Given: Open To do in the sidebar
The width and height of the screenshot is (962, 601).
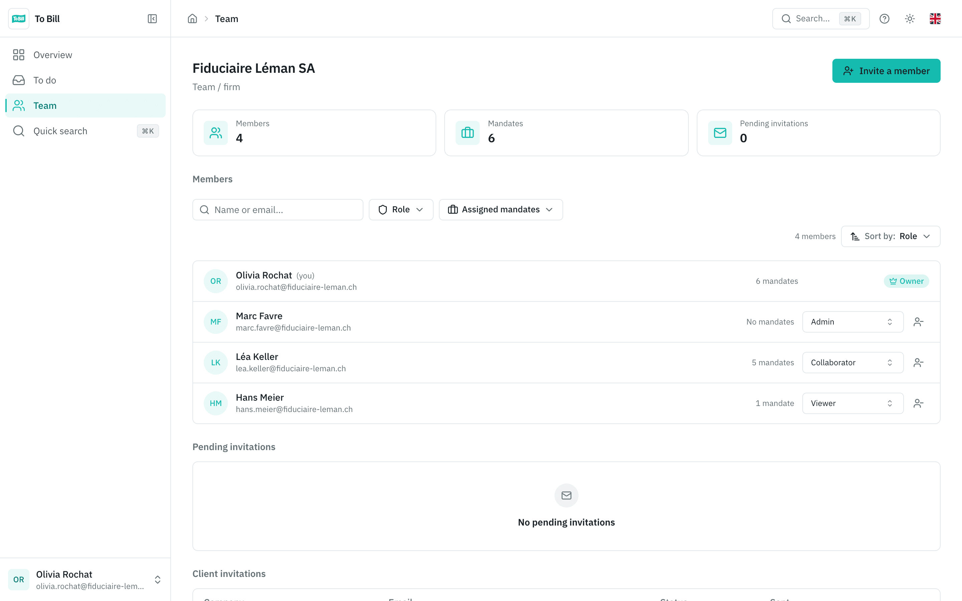Looking at the screenshot, I should pos(86,80).
